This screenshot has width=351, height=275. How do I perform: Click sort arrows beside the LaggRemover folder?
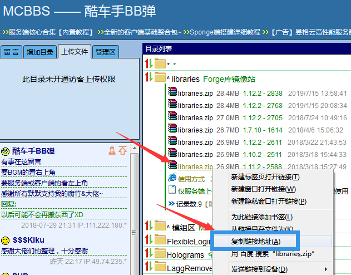149,267
